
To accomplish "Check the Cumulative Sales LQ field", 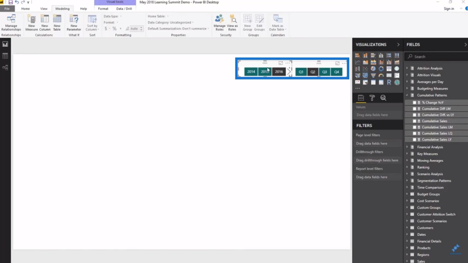I will [x=414, y=133].
